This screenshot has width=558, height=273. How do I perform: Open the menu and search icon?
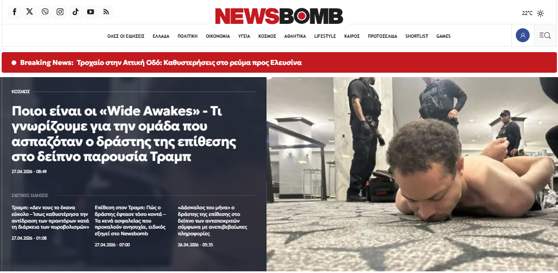(545, 35)
